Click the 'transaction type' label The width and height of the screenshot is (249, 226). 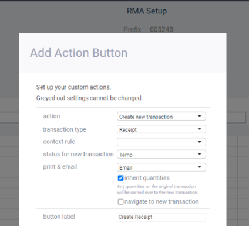pyautogui.click(x=65, y=129)
